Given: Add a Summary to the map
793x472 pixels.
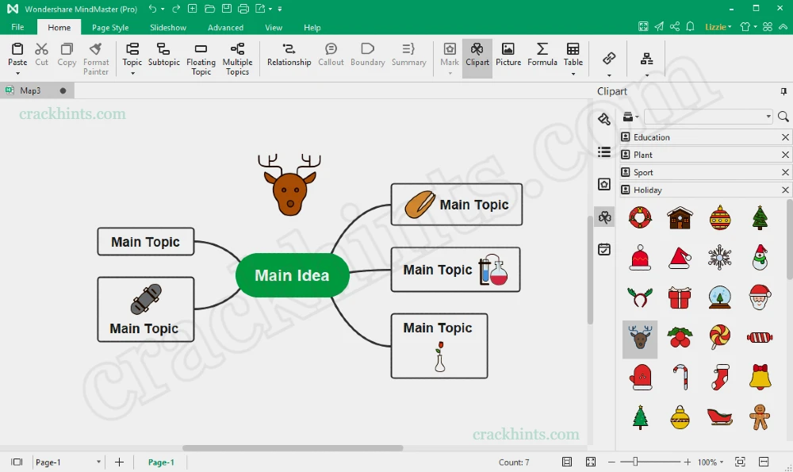Looking at the screenshot, I should point(408,56).
